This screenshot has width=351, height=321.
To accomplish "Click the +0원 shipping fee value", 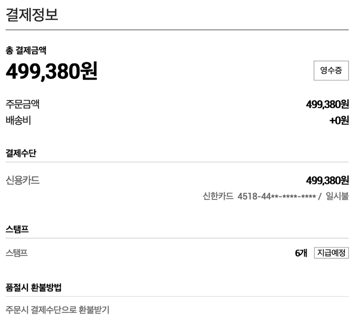I will coord(339,120).
